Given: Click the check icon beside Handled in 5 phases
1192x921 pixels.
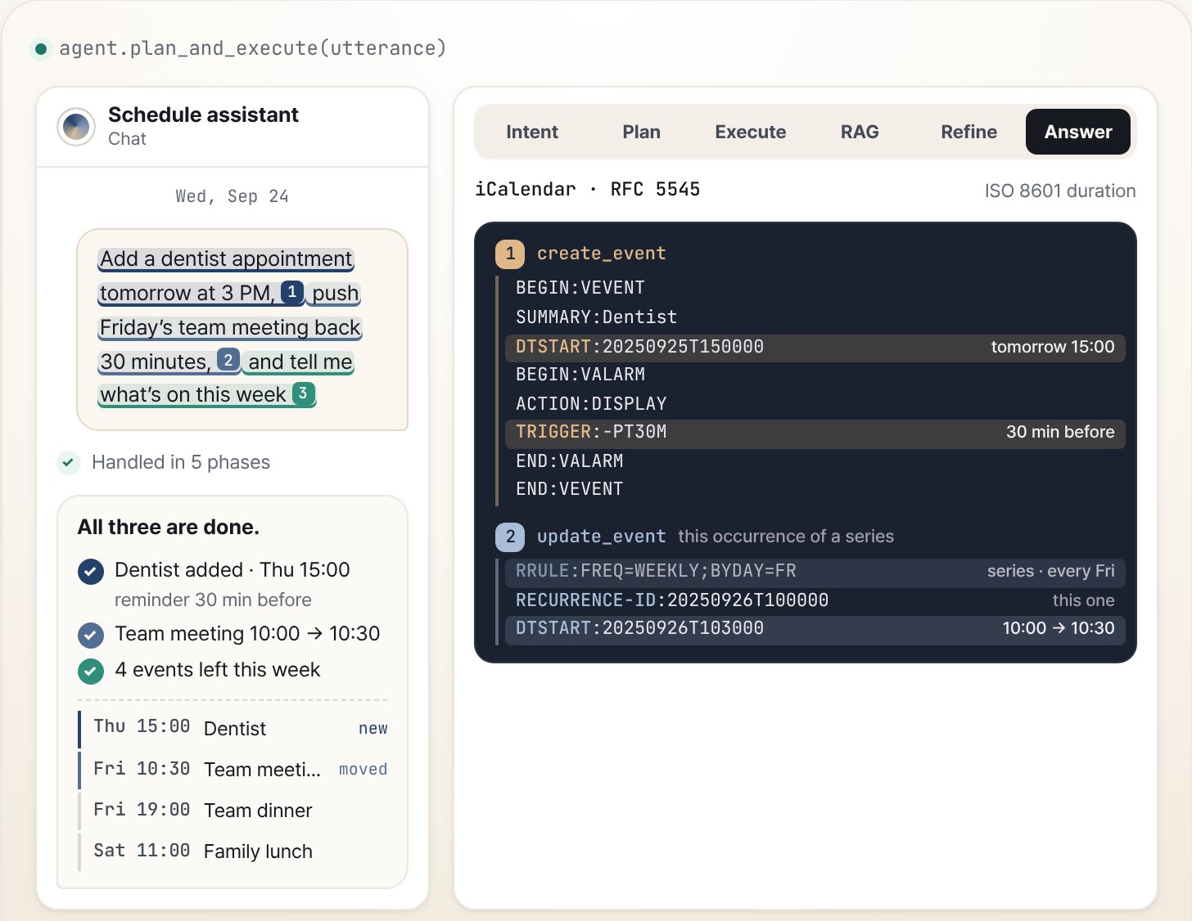Looking at the screenshot, I should coord(69,462).
